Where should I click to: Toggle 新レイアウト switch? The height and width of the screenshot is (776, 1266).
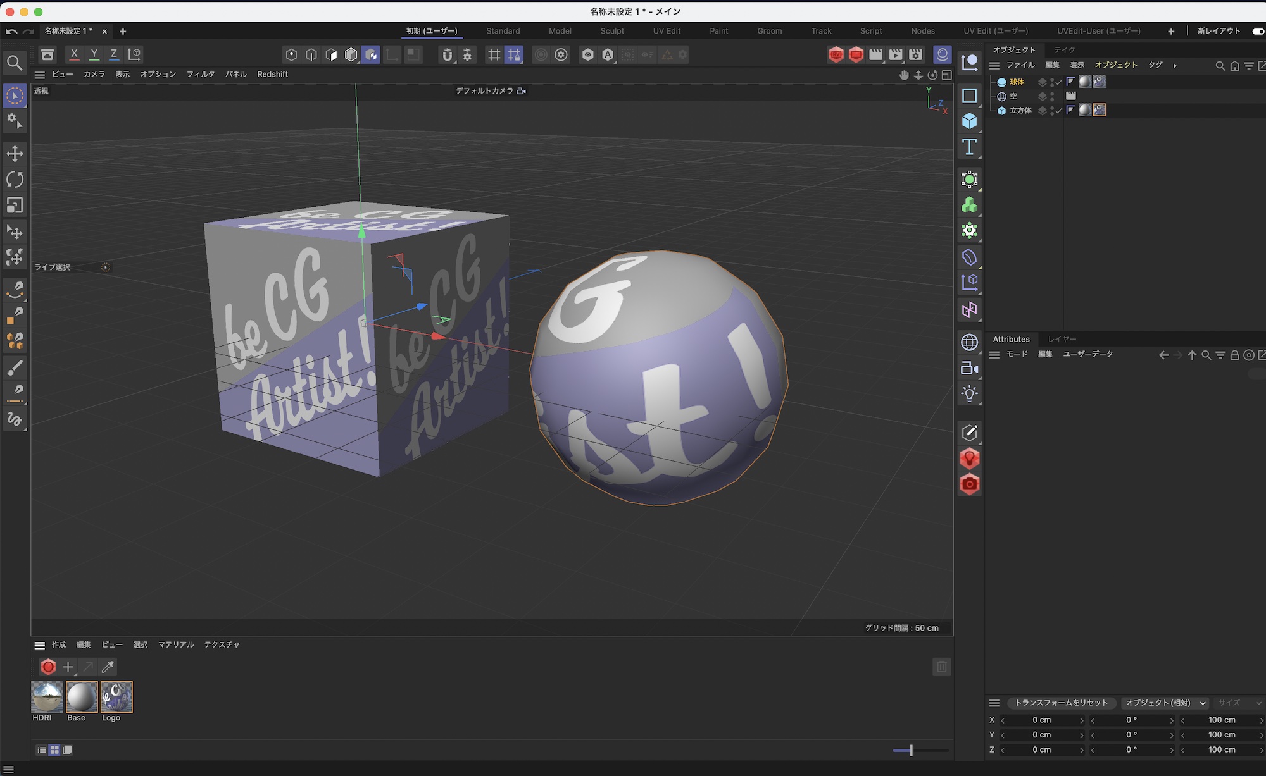tap(1258, 31)
